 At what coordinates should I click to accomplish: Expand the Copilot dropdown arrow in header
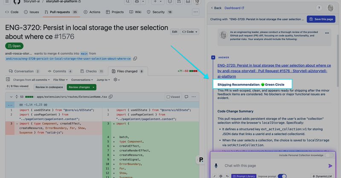143,2
